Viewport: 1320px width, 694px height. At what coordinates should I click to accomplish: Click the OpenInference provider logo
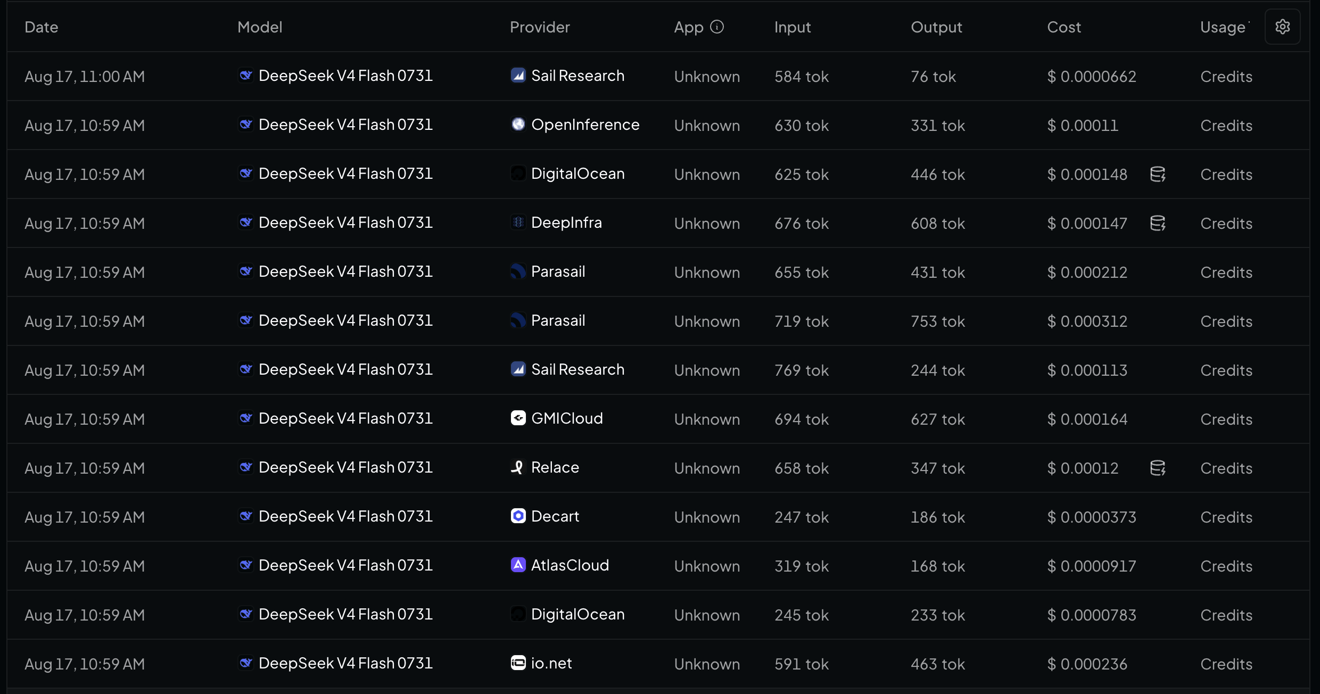(518, 124)
